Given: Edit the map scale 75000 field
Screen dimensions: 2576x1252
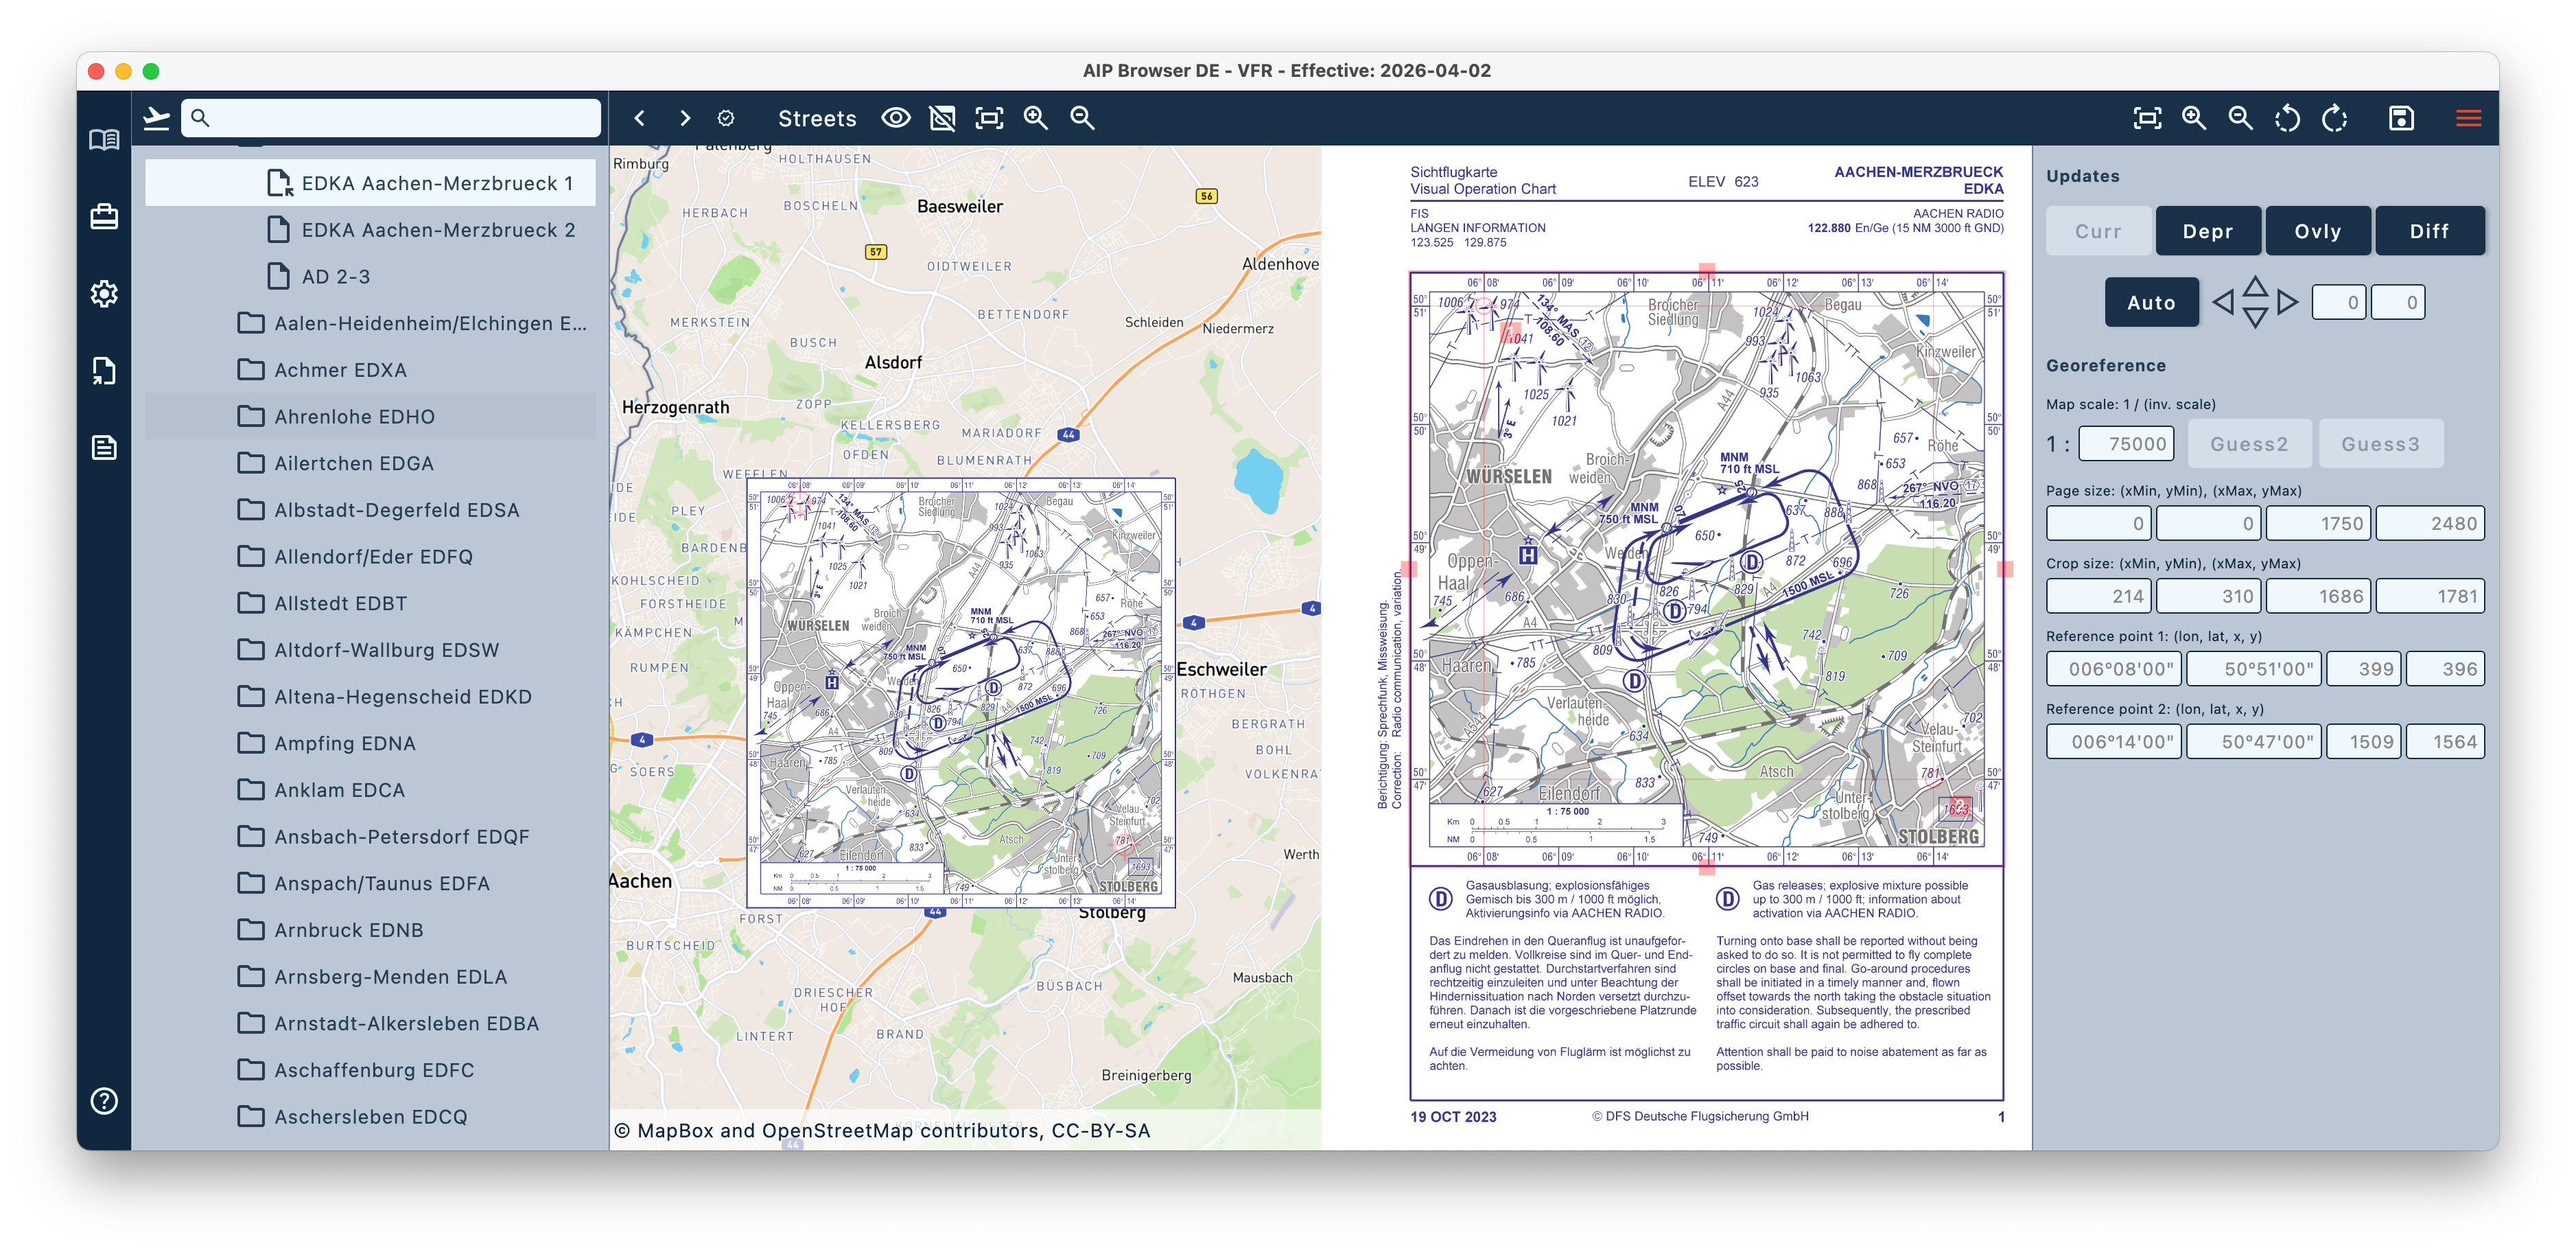Looking at the screenshot, I should [2126, 444].
